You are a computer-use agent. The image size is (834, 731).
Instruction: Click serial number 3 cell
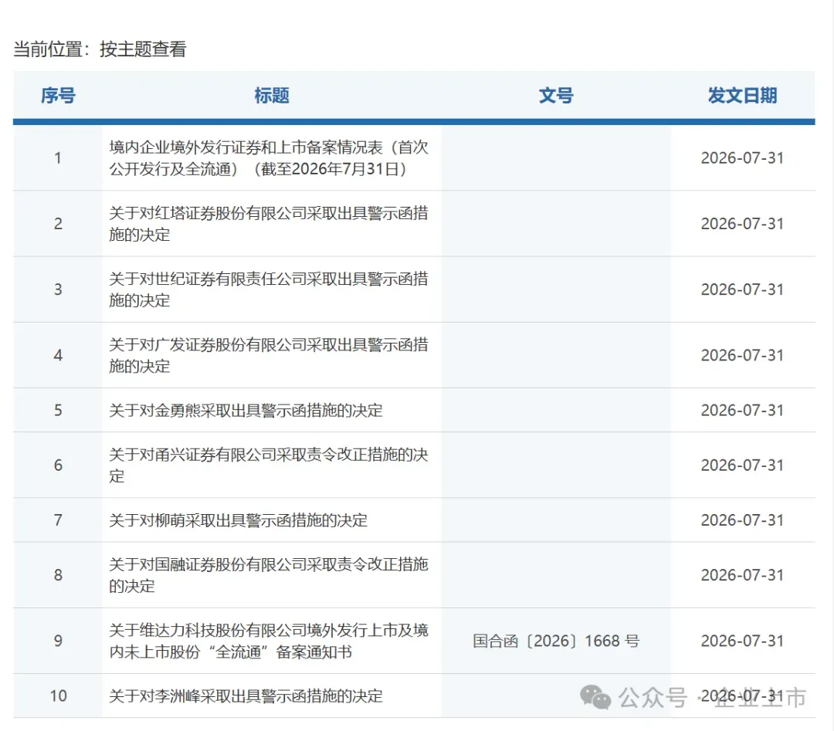coord(58,289)
